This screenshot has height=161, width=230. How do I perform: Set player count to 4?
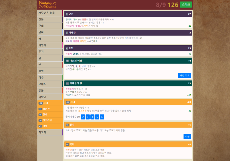point(92,117)
